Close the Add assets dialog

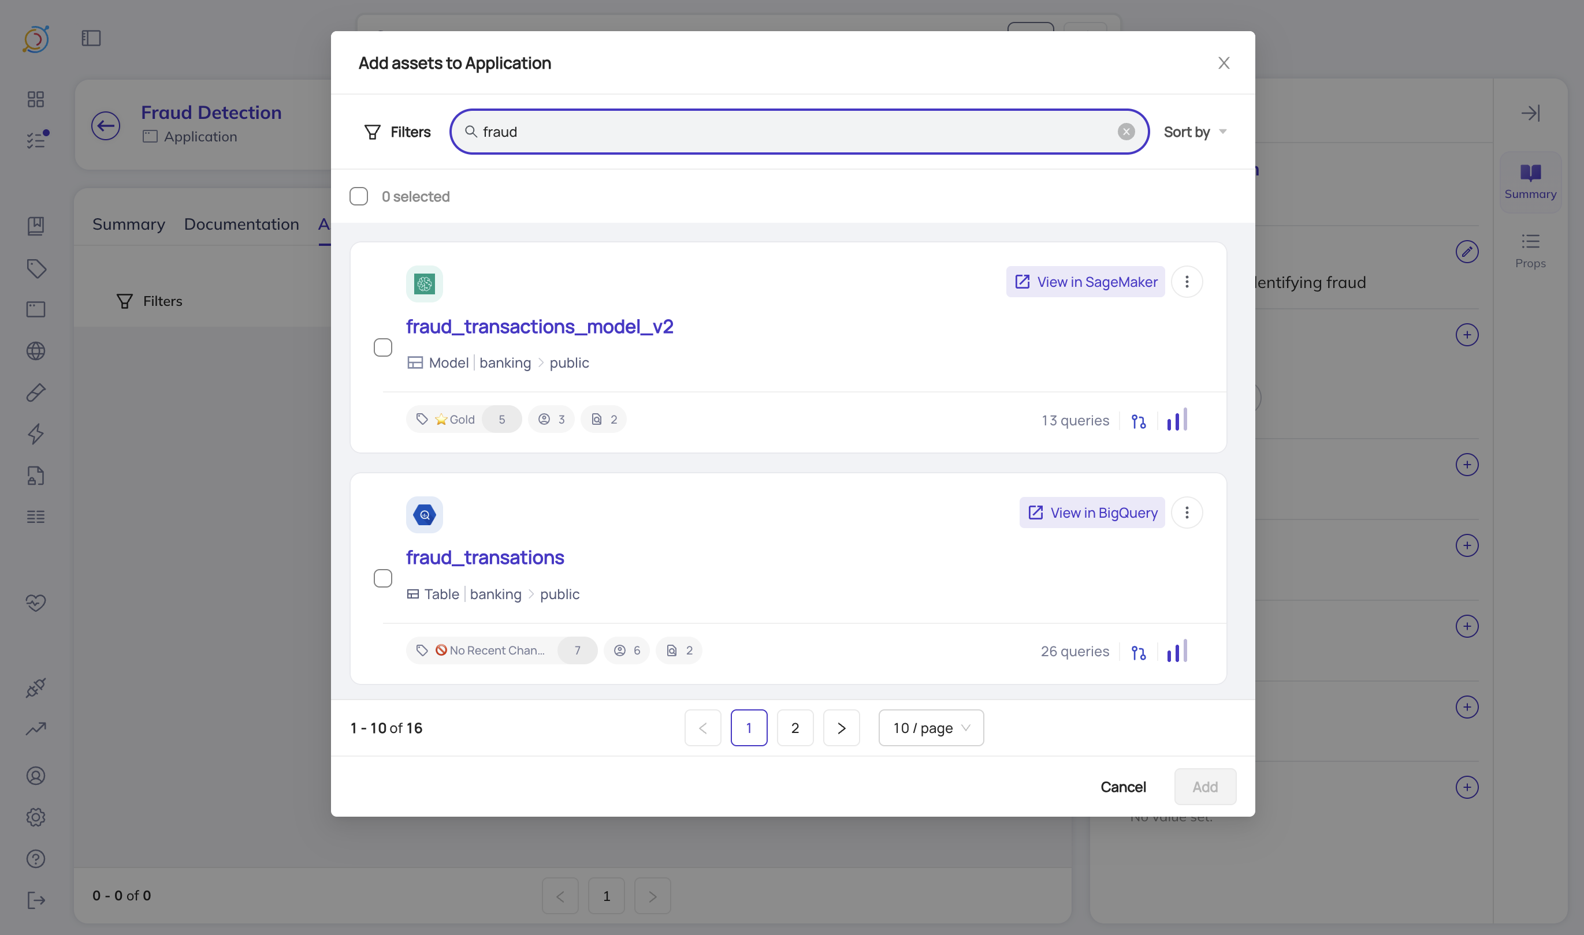click(1224, 63)
